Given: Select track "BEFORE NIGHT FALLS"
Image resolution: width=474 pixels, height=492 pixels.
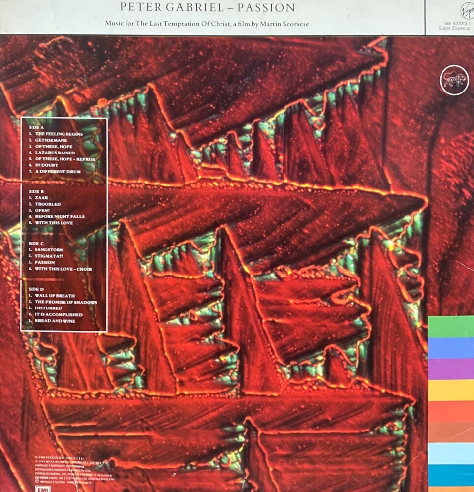Looking at the screenshot, I should [60, 216].
